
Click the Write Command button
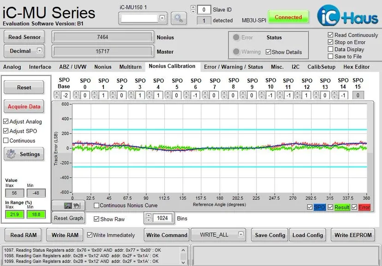pos(167,235)
